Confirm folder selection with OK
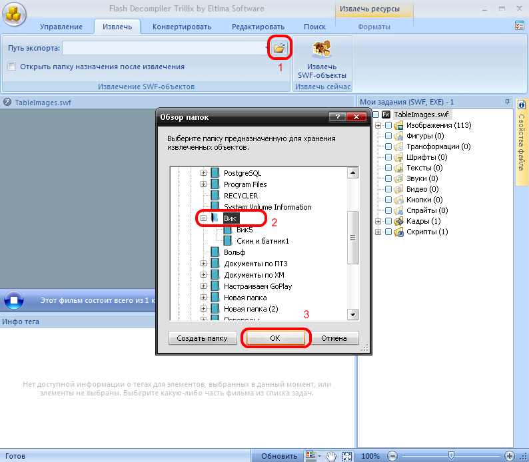The width and height of the screenshot is (529, 462). click(x=275, y=338)
